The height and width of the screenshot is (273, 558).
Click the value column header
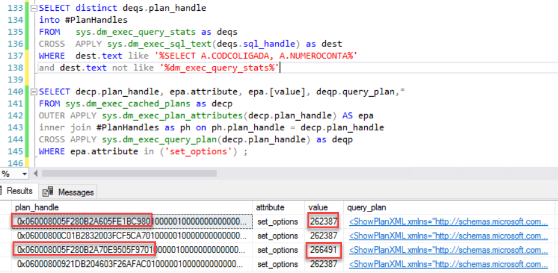(317, 207)
